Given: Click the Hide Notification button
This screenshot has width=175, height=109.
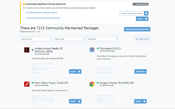Looking at the screenshot, I should tap(140, 4).
